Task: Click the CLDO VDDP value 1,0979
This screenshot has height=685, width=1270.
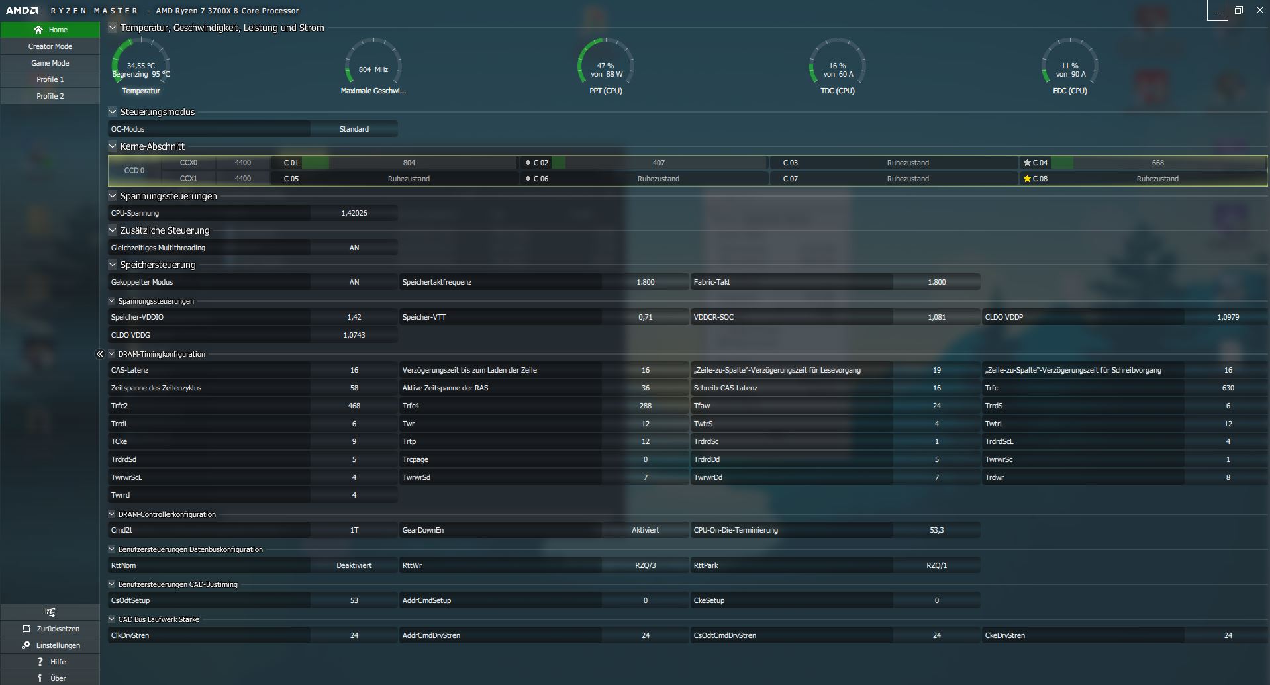Action: coord(1228,317)
